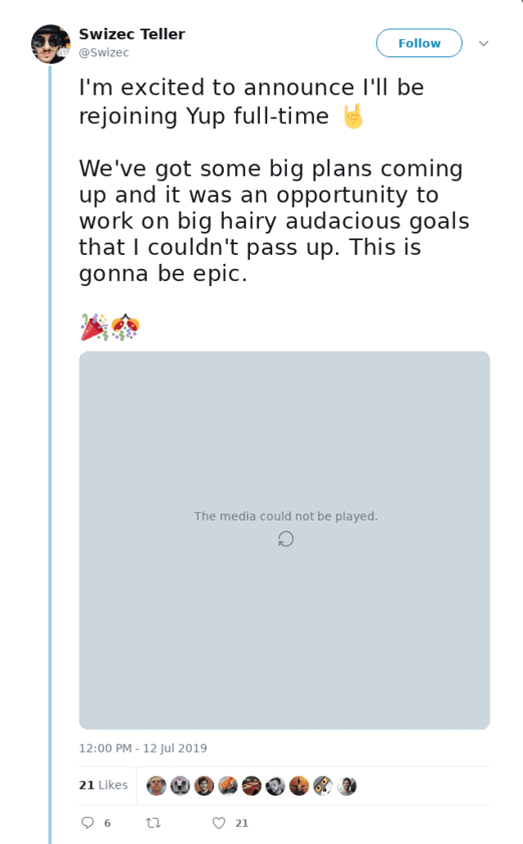Click the reply speech bubble icon
The width and height of the screenshot is (523, 844).
coord(87,823)
